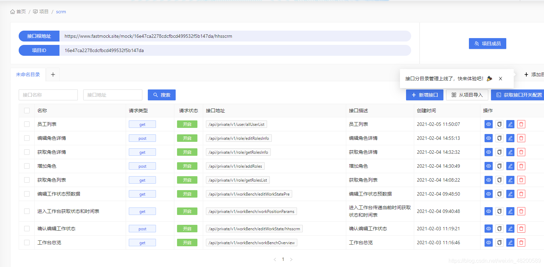Edit the 获取角色列表 interface
This screenshot has height=267, width=544.
click(510, 180)
